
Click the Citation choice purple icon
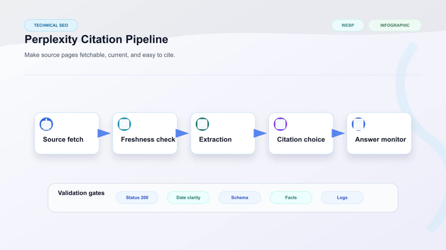[280, 124]
